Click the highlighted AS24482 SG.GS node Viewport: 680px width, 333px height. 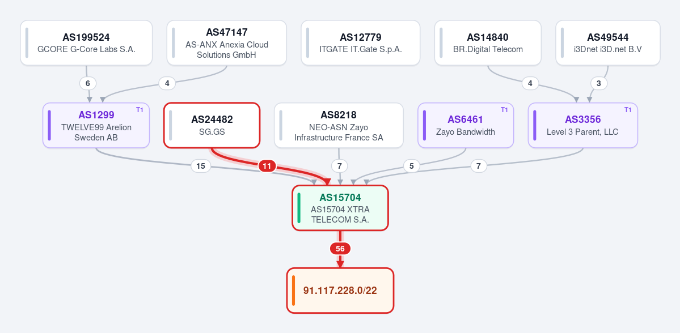click(x=212, y=125)
